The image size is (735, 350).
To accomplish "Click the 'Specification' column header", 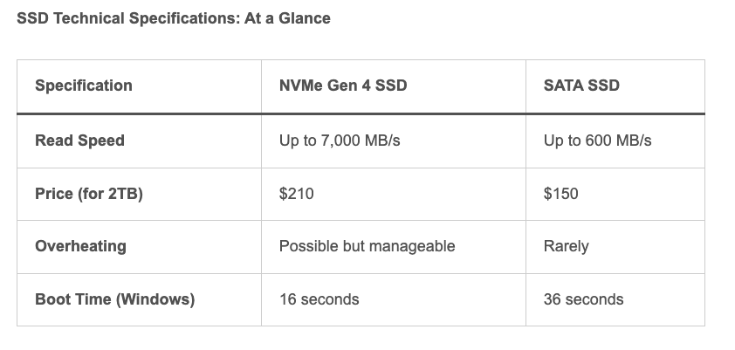I will tap(84, 86).
